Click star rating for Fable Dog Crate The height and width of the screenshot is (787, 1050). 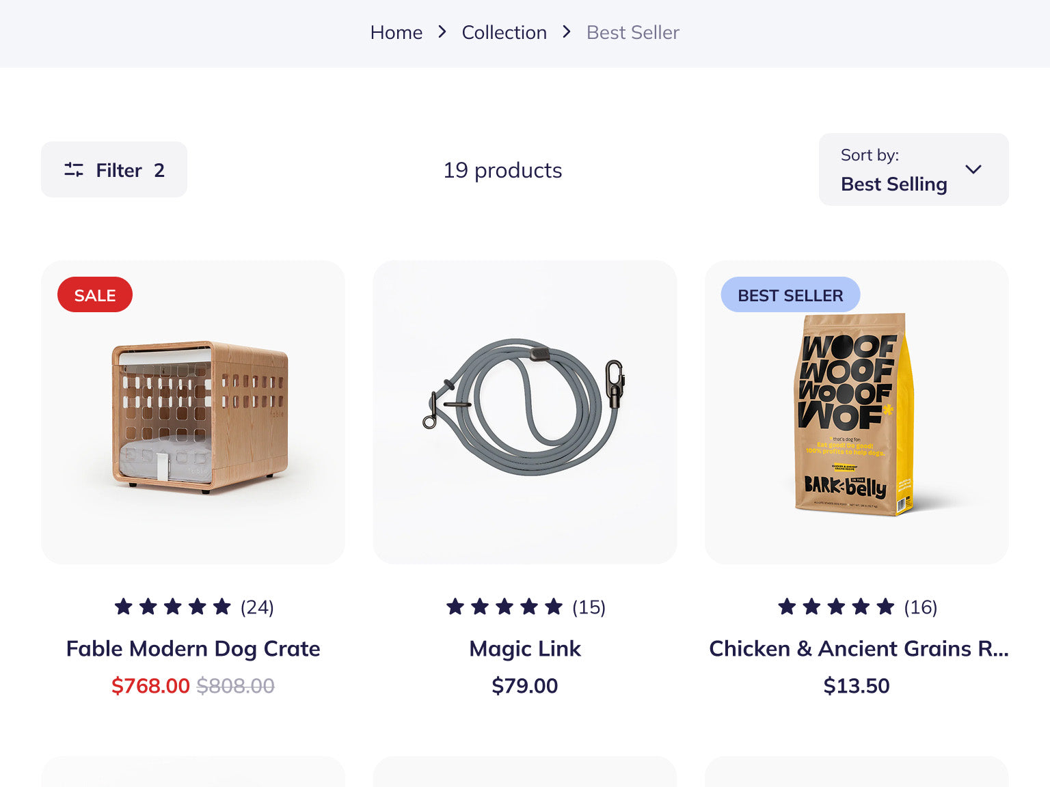(173, 607)
